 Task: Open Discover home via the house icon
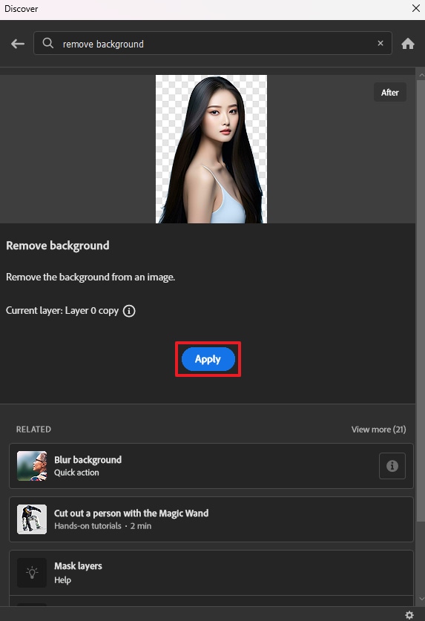pos(408,44)
